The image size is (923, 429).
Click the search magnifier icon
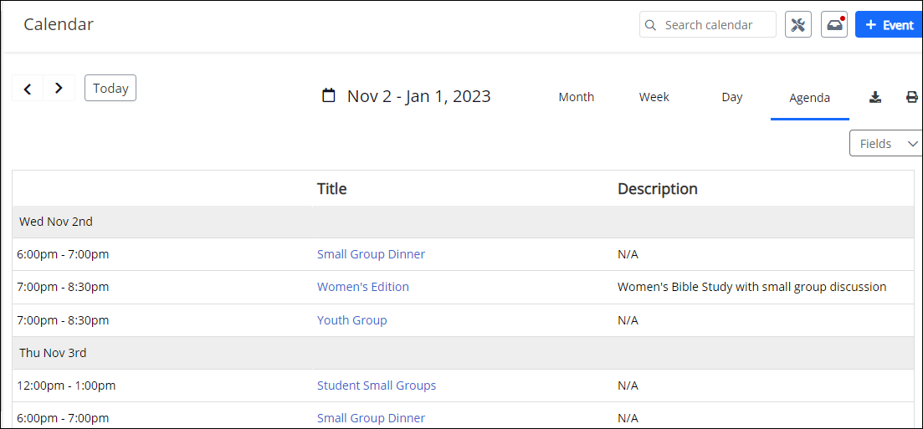click(x=651, y=25)
